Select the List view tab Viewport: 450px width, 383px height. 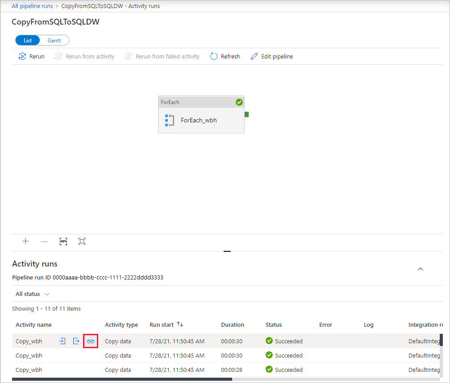pyautogui.click(x=27, y=40)
